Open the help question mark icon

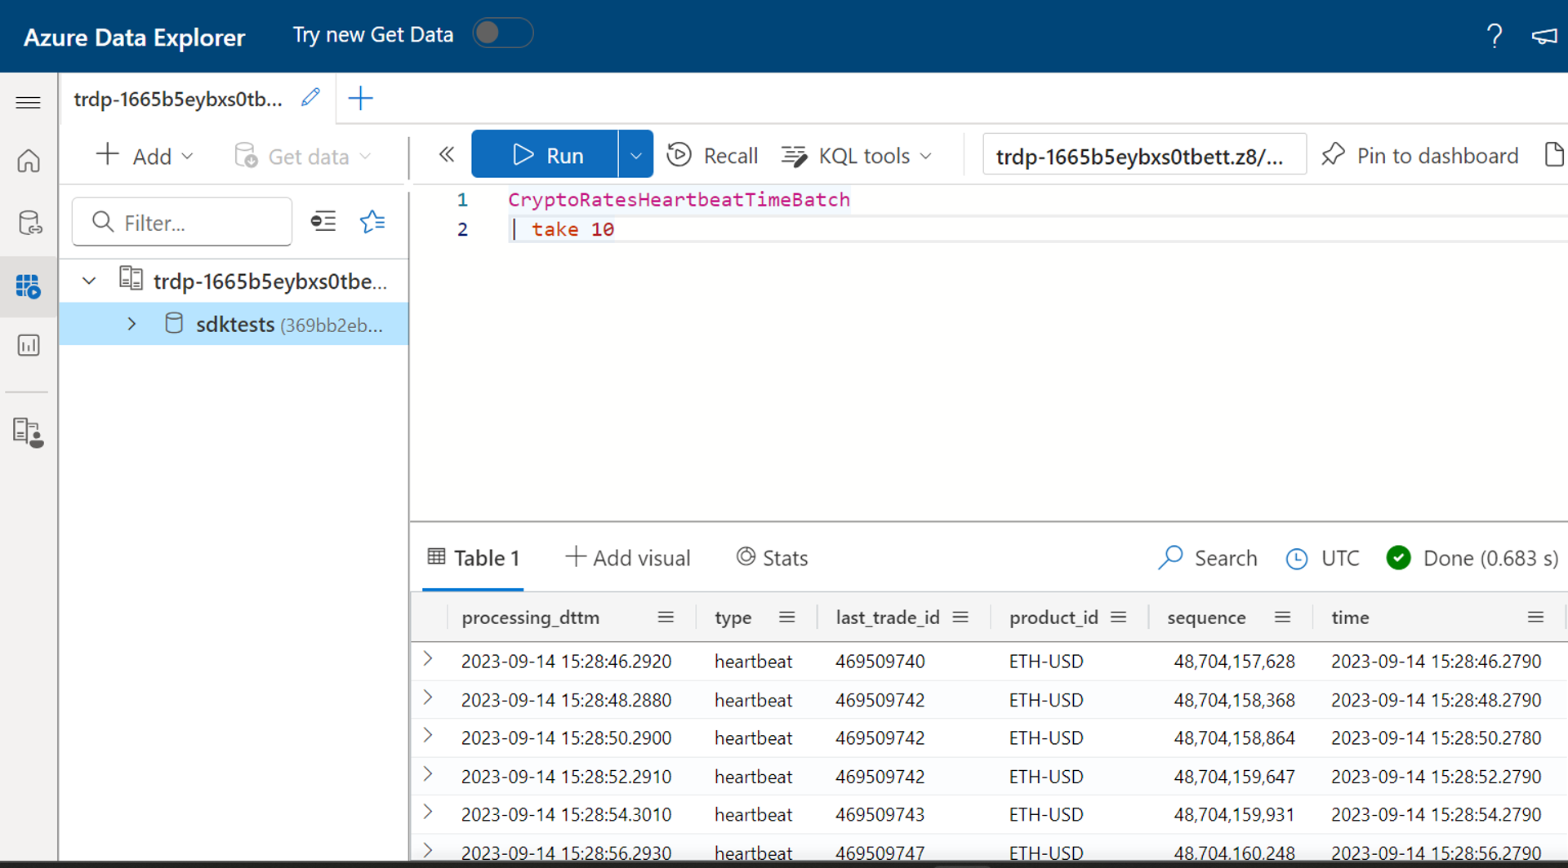coord(1494,36)
